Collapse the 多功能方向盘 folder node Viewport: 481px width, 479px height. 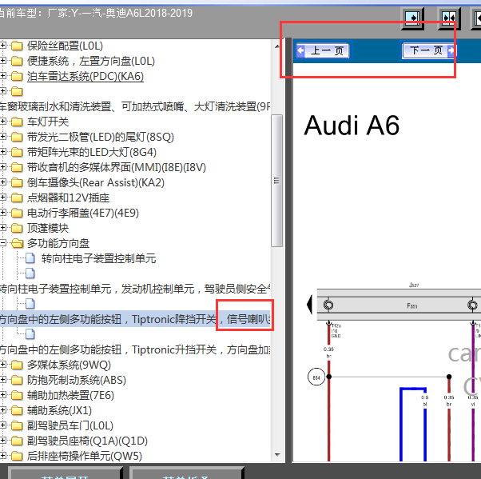[2, 243]
